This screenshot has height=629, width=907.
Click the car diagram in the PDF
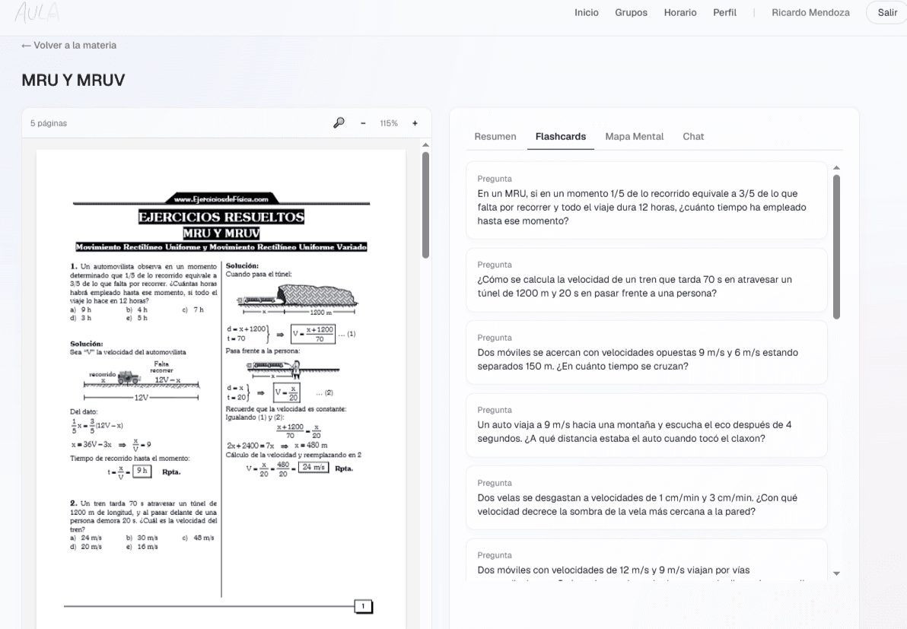point(142,382)
